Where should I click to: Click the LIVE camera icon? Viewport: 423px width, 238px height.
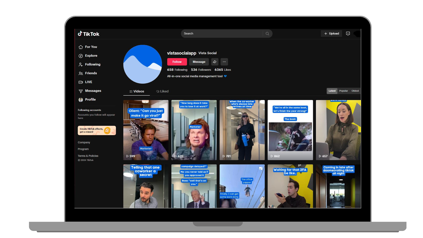coord(81,82)
